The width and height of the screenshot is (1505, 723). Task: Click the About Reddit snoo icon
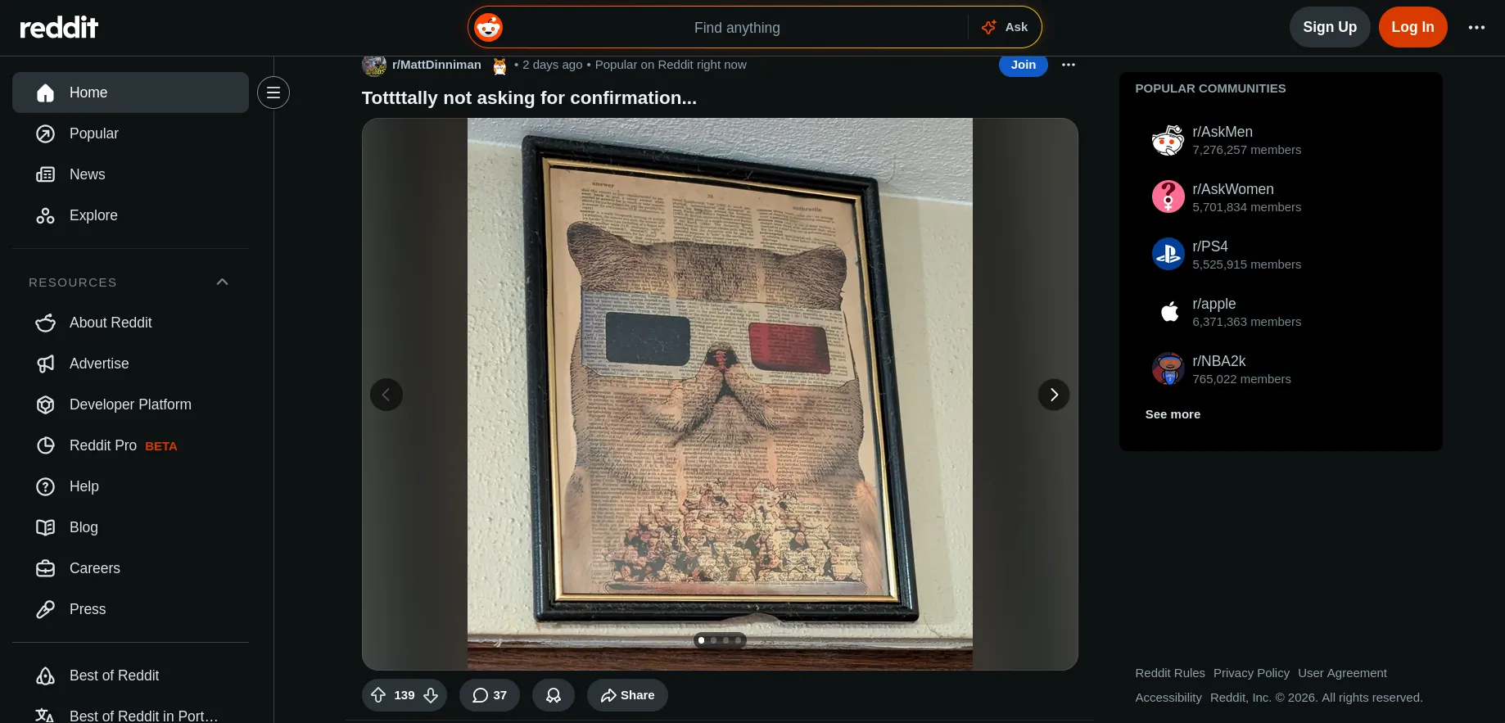pyautogui.click(x=46, y=323)
